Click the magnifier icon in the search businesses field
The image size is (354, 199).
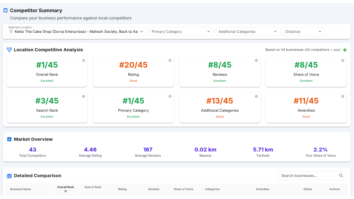click(x=341, y=176)
